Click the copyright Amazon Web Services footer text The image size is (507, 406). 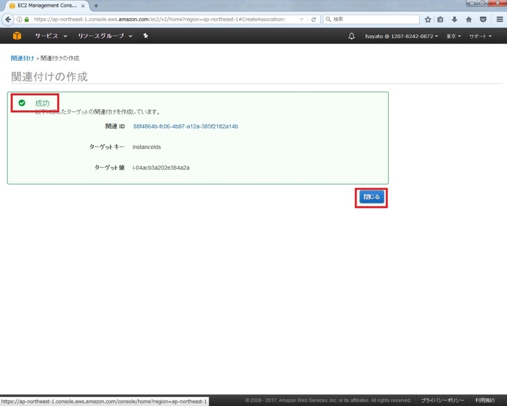coord(328,400)
